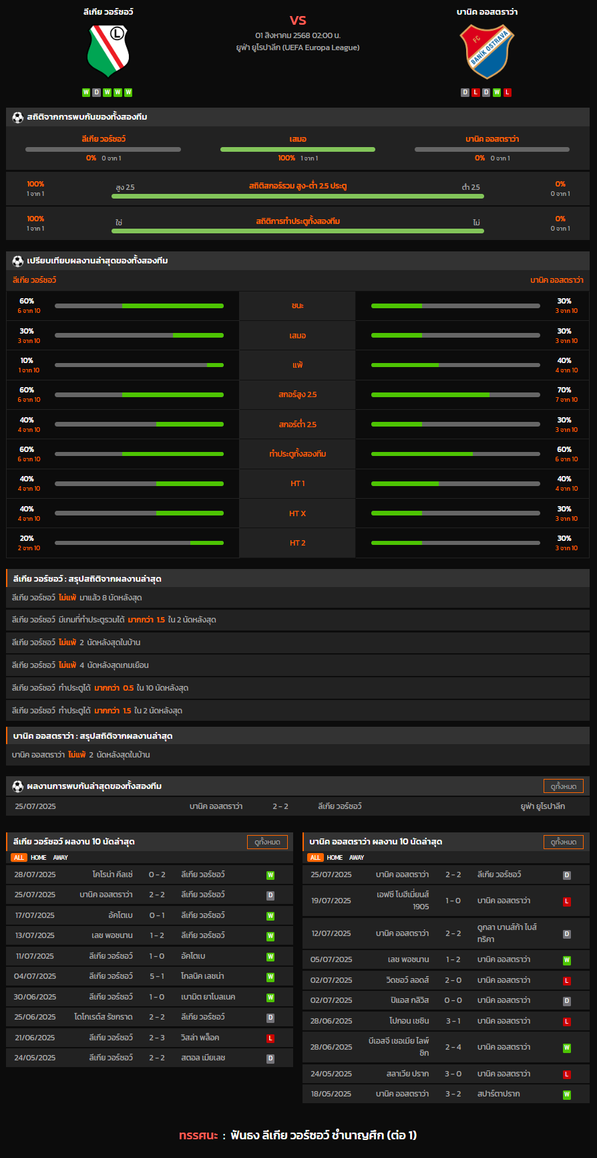Click L badge in Baník's 3-1 row dated 28/06/2025
This screenshot has height=1158, width=597.
point(567,1022)
